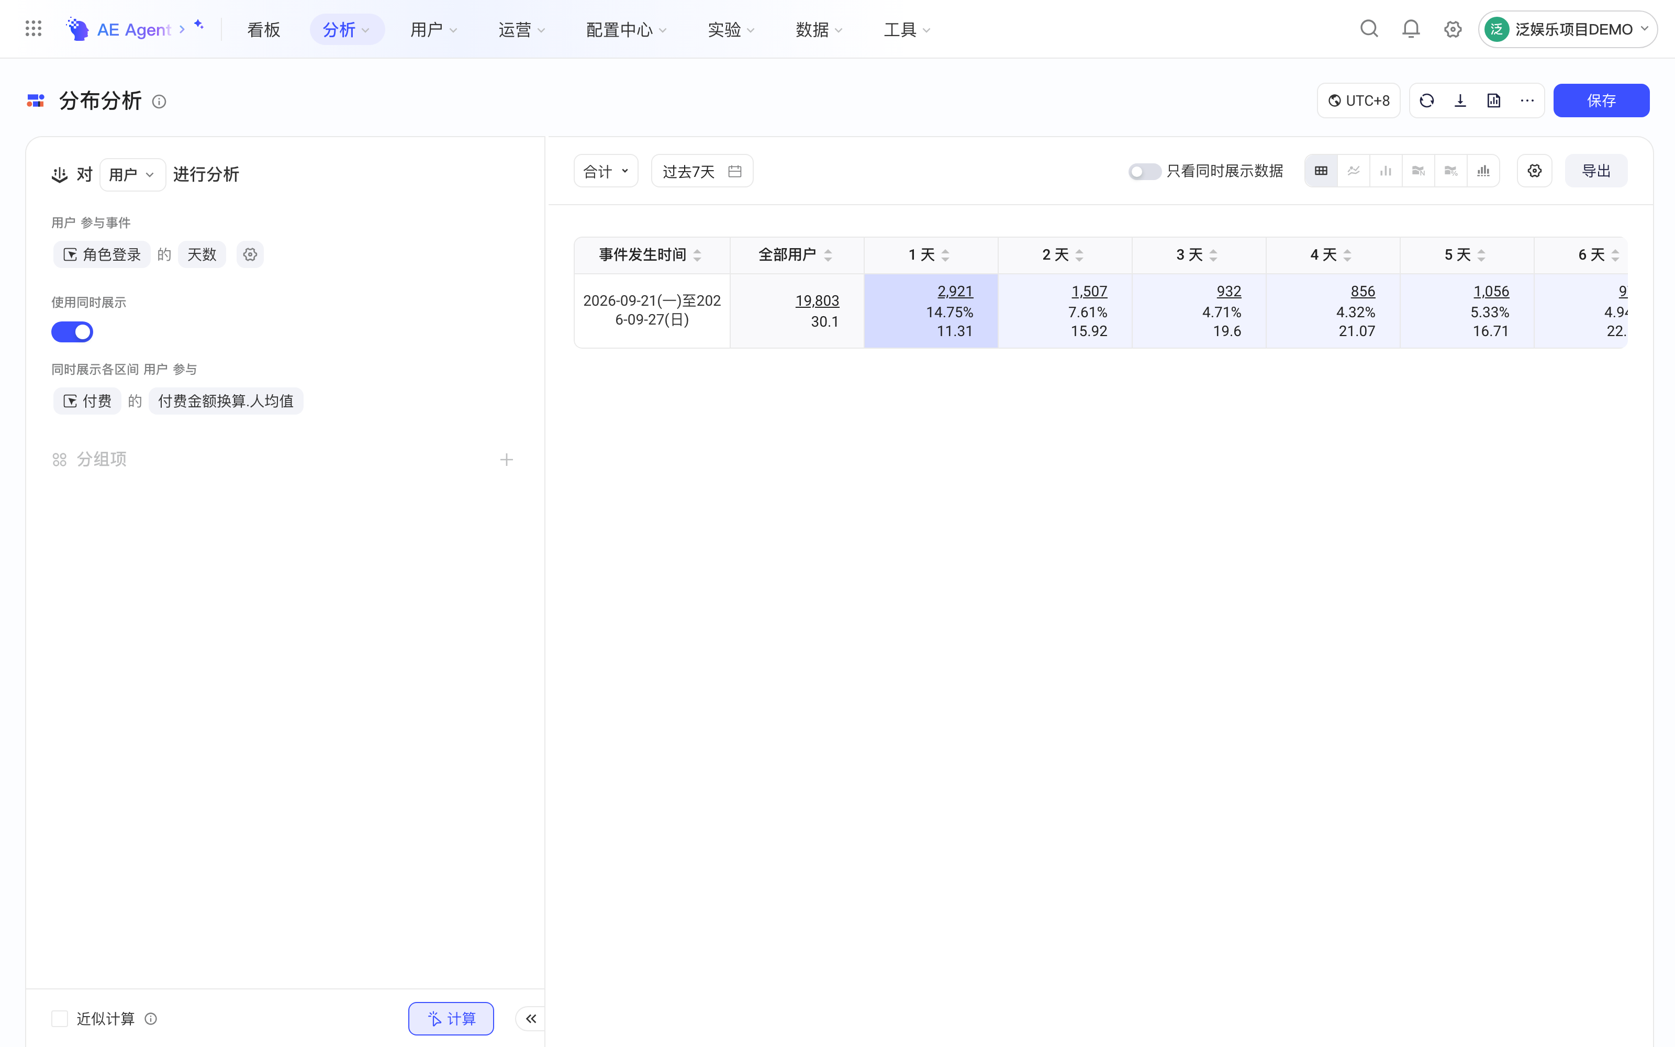This screenshot has height=1047, width=1675.
Task: Check the 近似计算 checkbox
Action: click(60, 1019)
